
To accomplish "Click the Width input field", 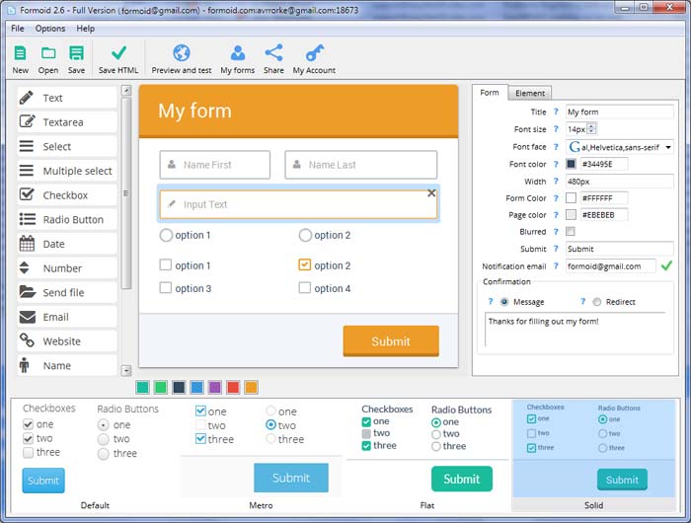I will pos(619,182).
